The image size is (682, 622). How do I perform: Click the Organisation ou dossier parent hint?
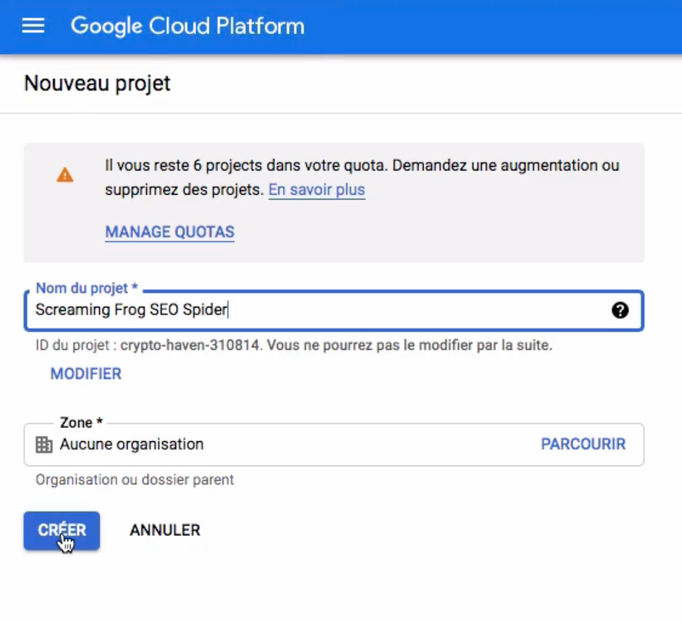pos(135,480)
